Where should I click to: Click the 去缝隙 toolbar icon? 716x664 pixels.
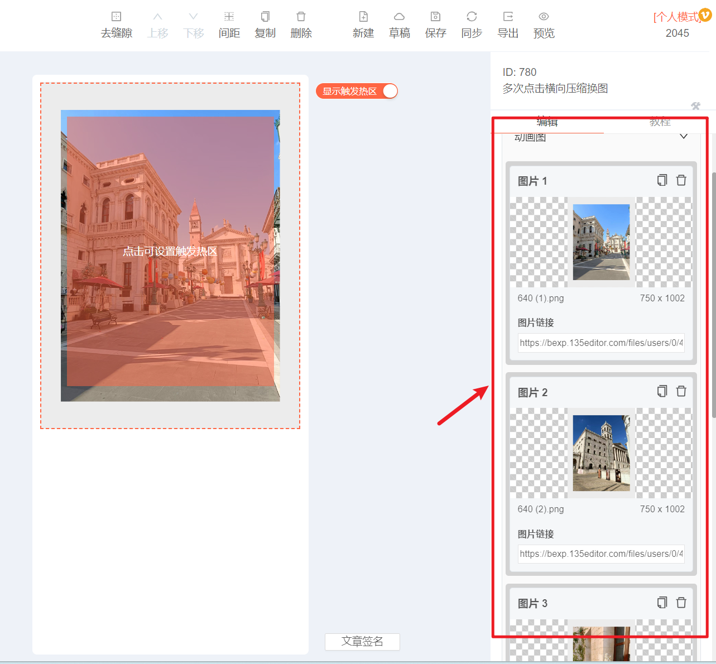click(x=116, y=25)
